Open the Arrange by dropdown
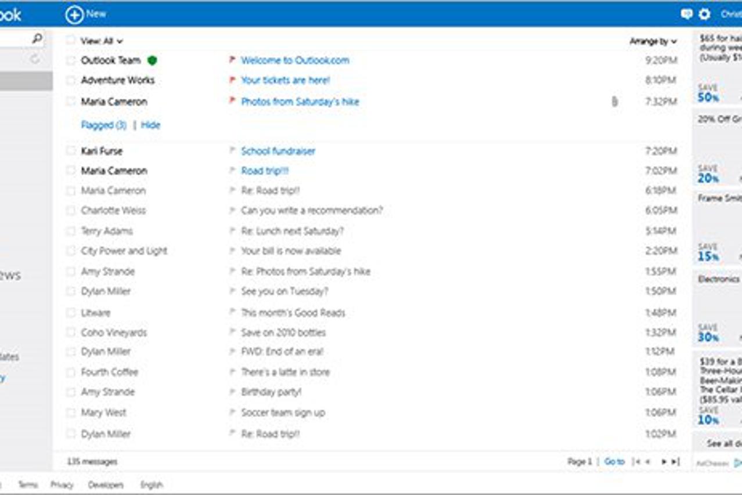The height and width of the screenshot is (495, 742). coord(653,41)
